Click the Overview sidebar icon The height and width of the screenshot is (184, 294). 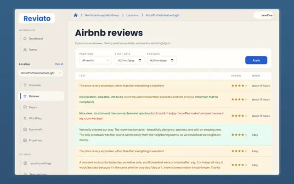(25, 85)
